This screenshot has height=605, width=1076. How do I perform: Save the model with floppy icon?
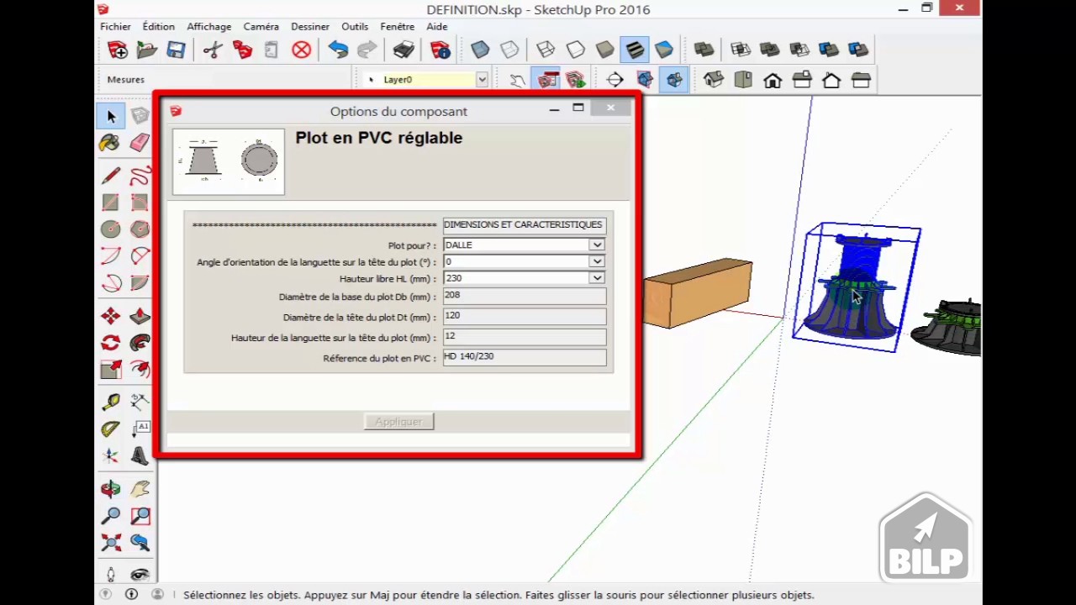176,50
